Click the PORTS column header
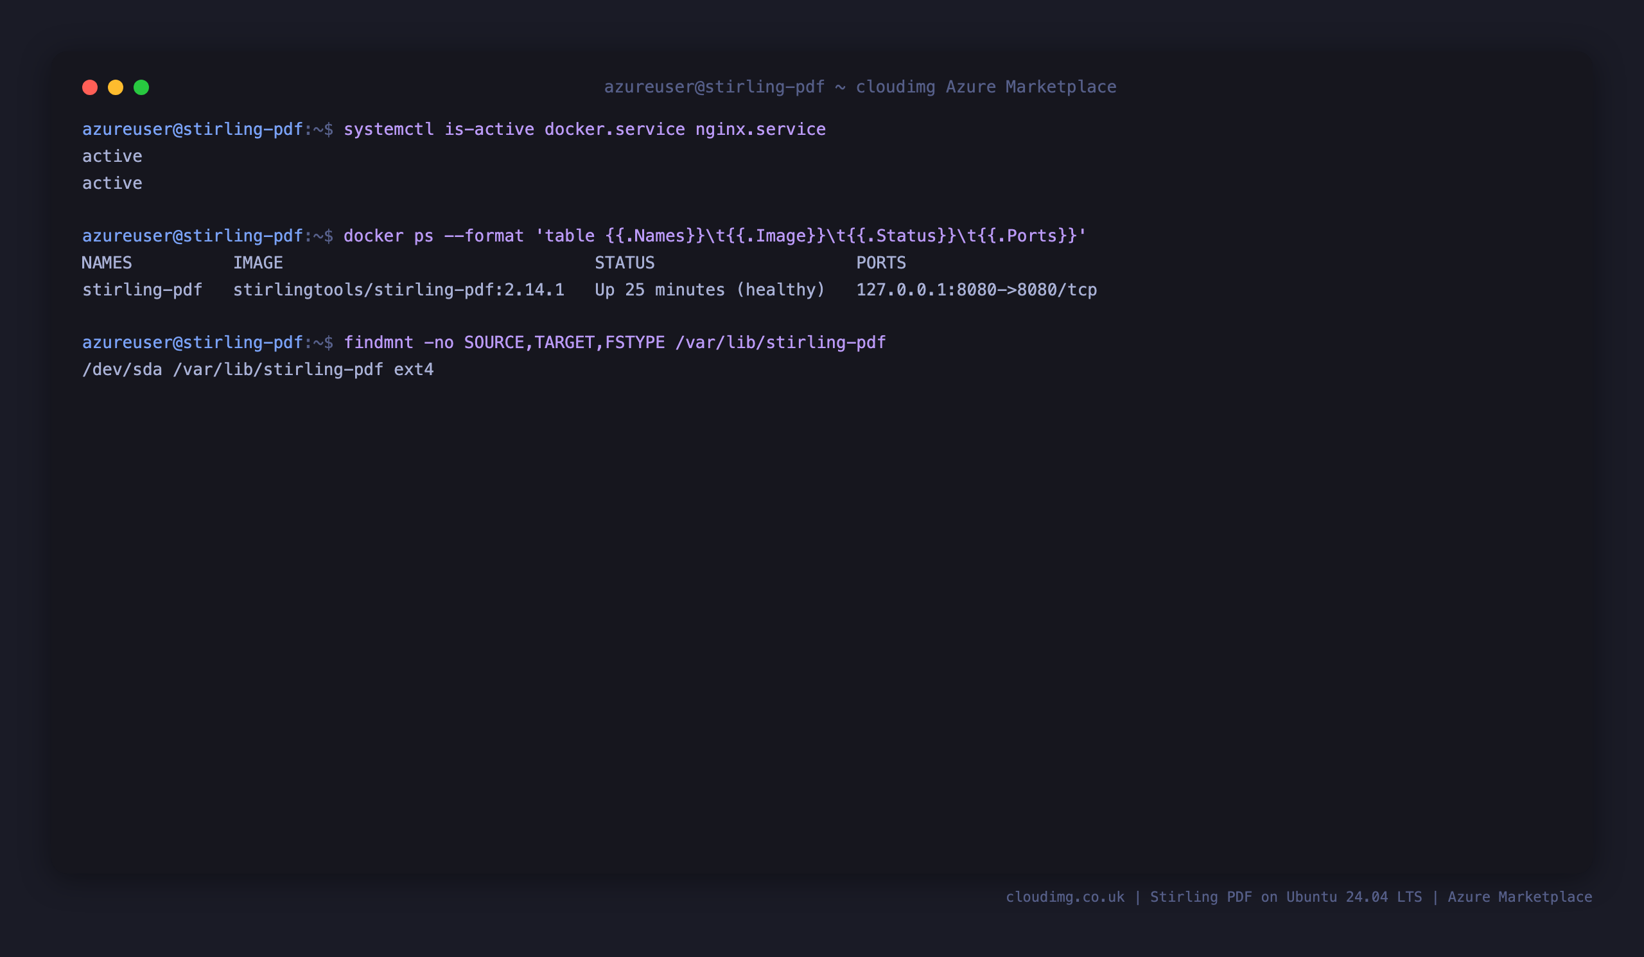The image size is (1644, 957). (x=880, y=262)
